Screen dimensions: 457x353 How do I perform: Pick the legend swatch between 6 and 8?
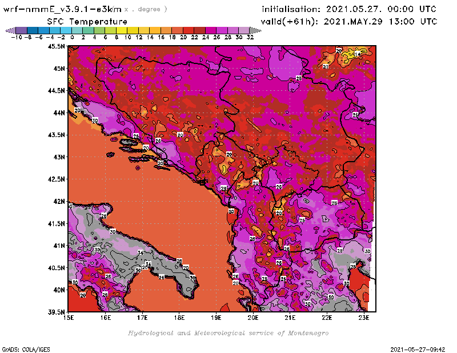pos(110,31)
